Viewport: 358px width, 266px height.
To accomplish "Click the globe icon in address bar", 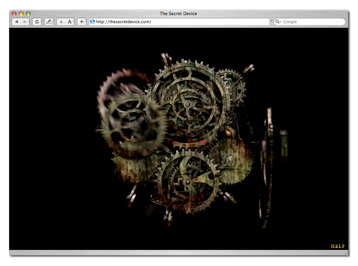I will pyautogui.click(x=92, y=22).
